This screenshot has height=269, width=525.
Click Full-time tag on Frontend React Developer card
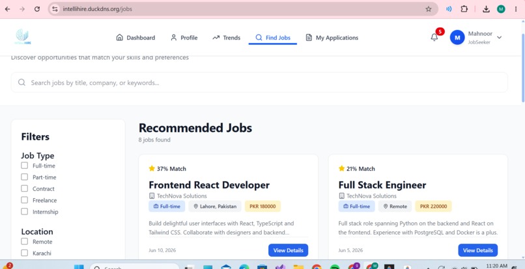click(167, 206)
